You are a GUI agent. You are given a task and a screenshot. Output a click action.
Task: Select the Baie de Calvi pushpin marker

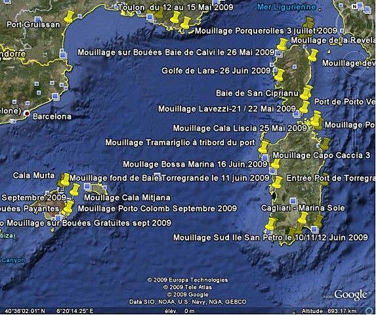[282, 45]
